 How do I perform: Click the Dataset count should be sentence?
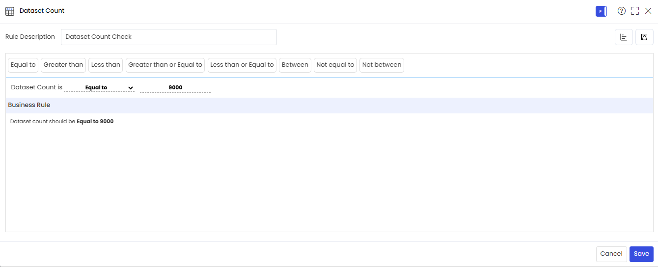pyautogui.click(x=62, y=121)
